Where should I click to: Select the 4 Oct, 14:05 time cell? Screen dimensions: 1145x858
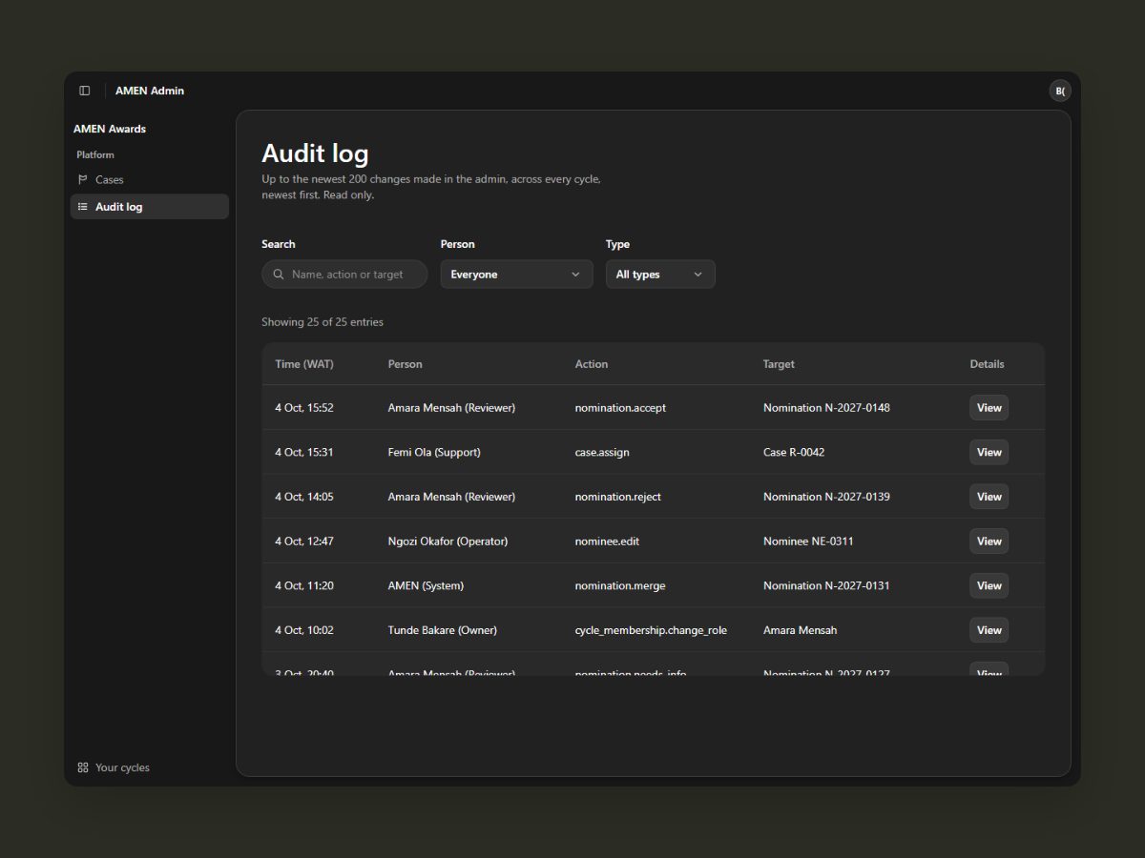pyautogui.click(x=304, y=497)
